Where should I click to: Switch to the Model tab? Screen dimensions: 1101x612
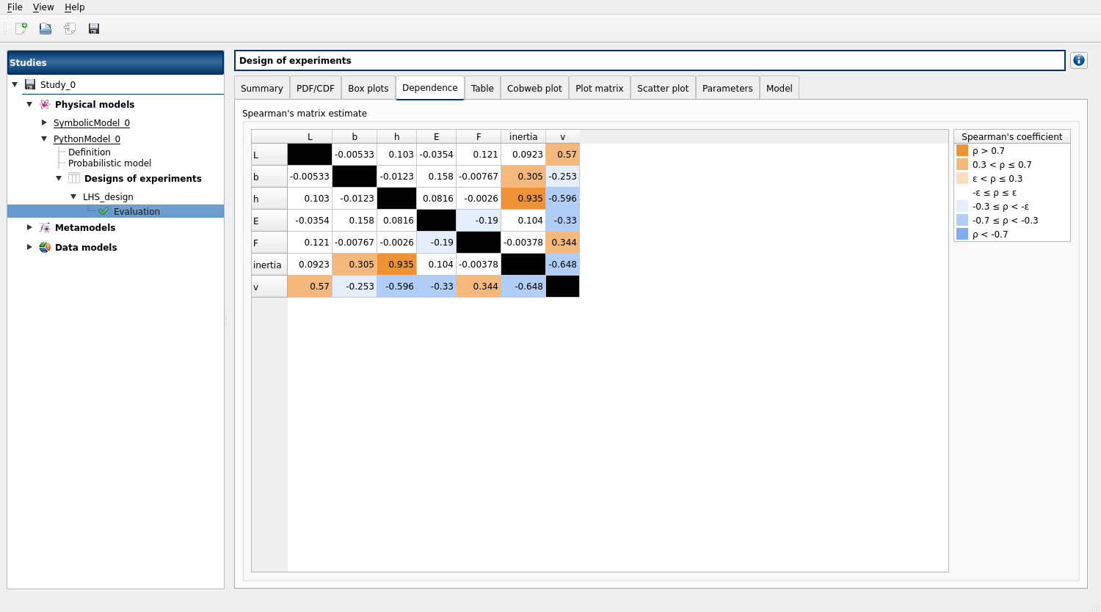780,88
